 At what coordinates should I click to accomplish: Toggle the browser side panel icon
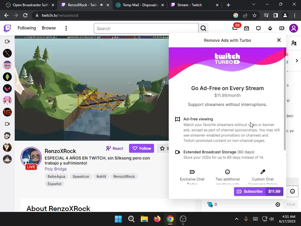tap(276, 15)
